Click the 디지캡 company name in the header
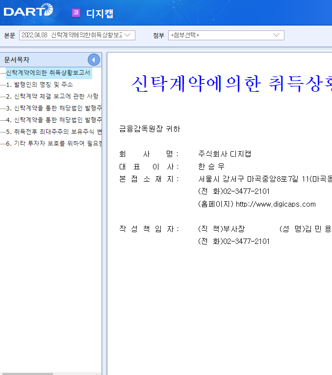The height and width of the screenshot is (375, 332). (100, 13)
